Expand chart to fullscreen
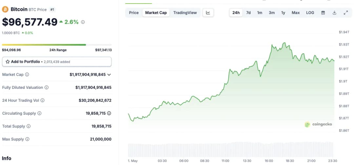 coord(345,13)
